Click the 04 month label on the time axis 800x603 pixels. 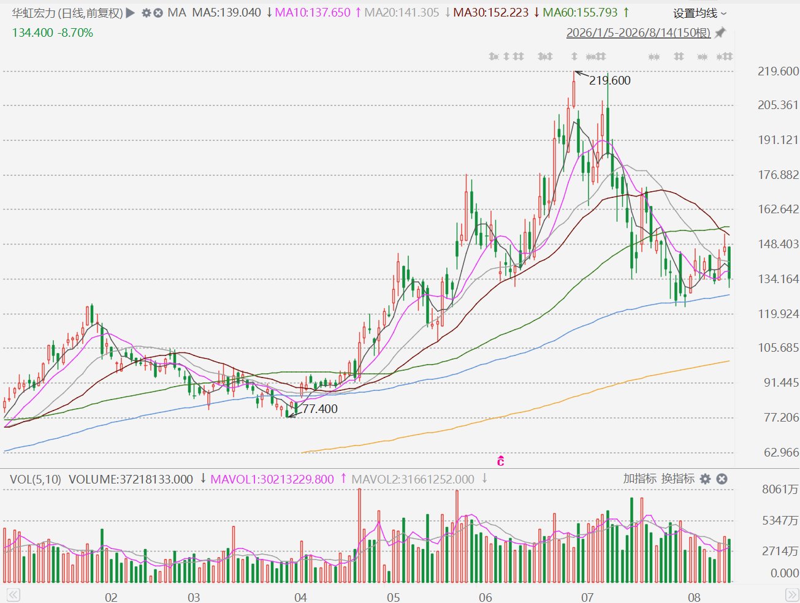pos(300,597)
